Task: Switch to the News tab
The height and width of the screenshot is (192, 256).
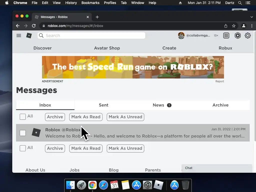Action: (x=162, y=105)
